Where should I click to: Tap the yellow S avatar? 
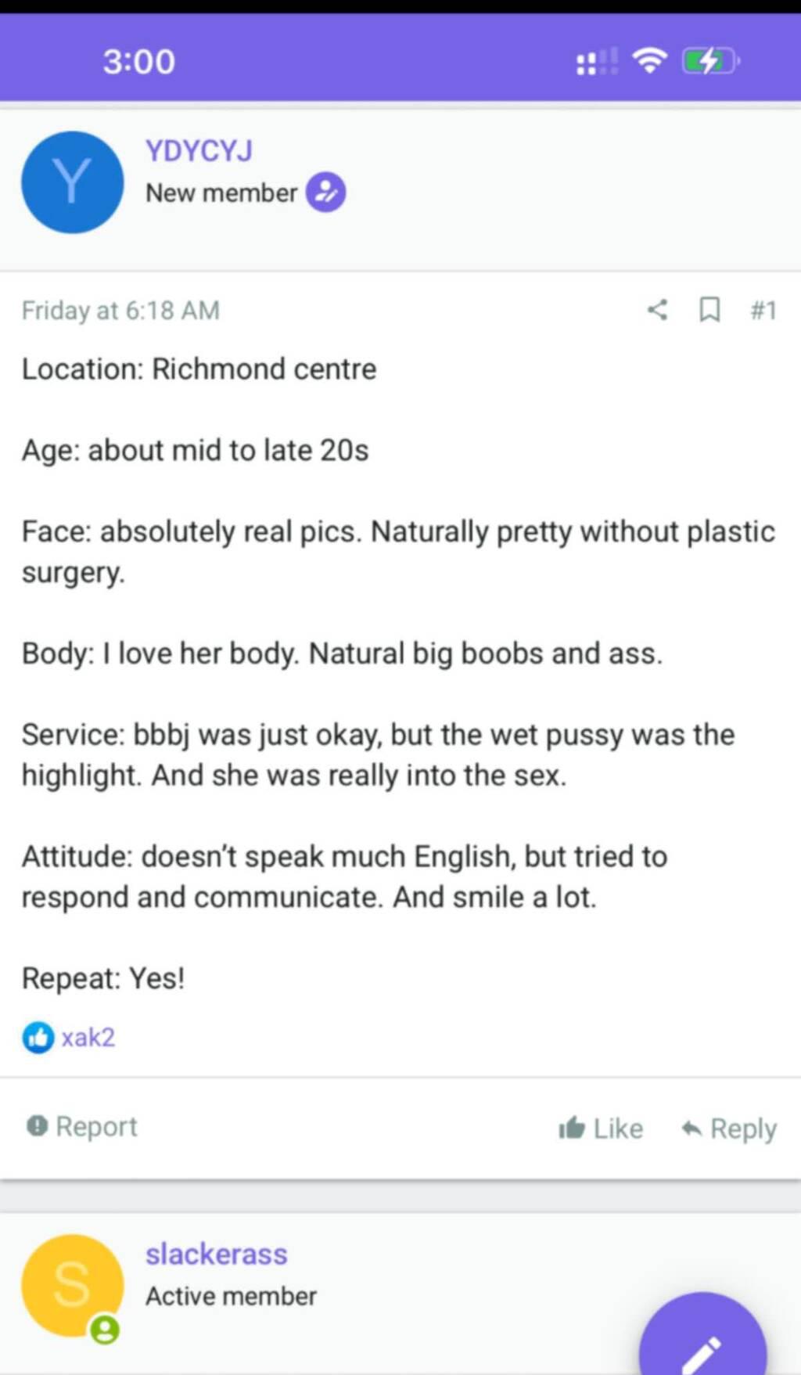point(72,1285)
